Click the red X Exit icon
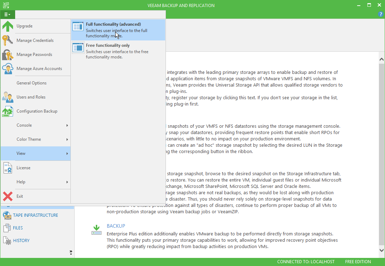The height and width of the screenshot is (266, 385). [x=8, y=196]
